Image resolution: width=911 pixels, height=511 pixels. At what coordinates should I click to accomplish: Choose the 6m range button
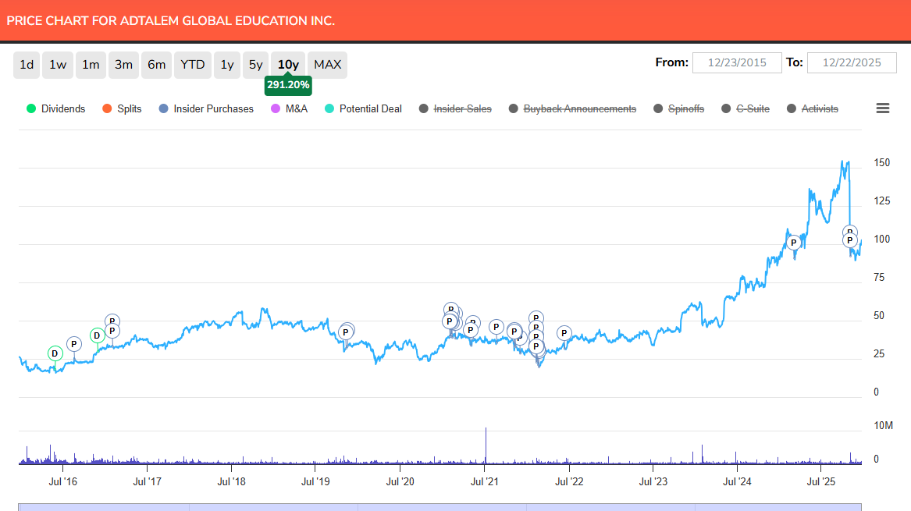point(157,65)
